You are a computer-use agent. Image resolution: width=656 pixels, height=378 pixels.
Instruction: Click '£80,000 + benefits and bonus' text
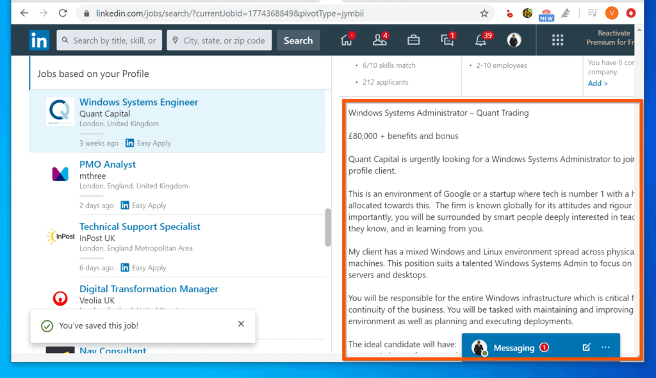[x=404, y=136]
